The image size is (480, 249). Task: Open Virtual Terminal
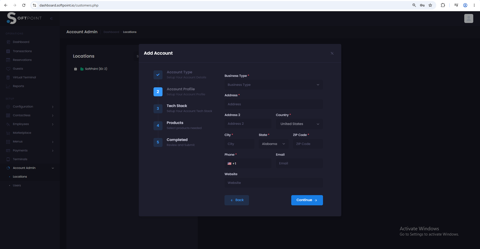pyautogui.click(x=24, y=77)
